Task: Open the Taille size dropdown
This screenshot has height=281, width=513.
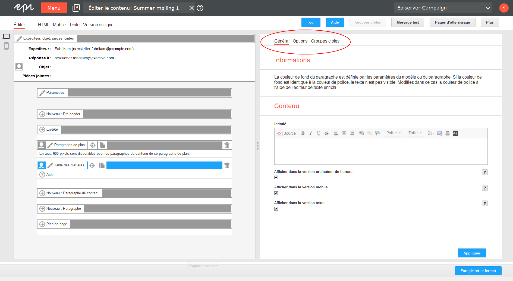Action: point(415,133)
